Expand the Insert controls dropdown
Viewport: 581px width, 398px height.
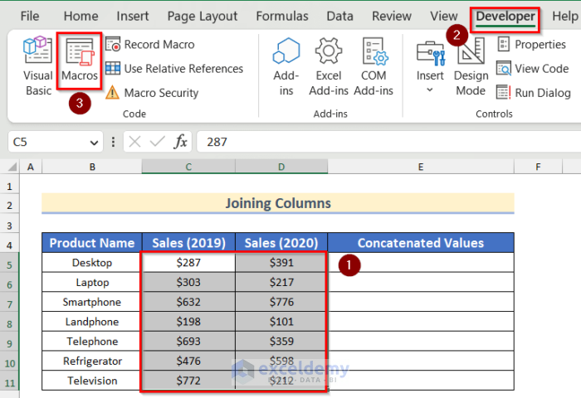(430, 90)
